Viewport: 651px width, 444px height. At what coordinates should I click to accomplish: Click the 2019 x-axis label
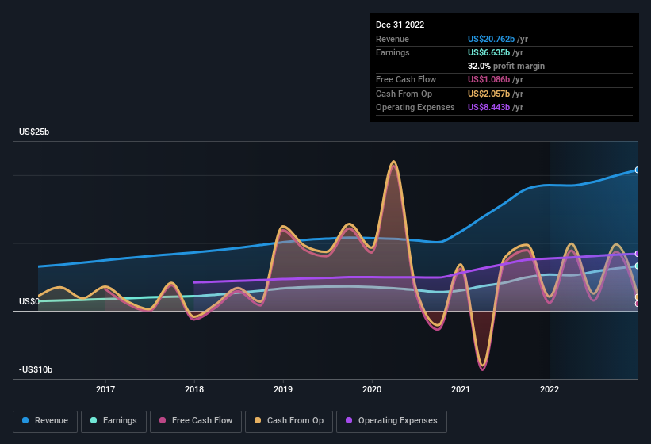(283, 389)
